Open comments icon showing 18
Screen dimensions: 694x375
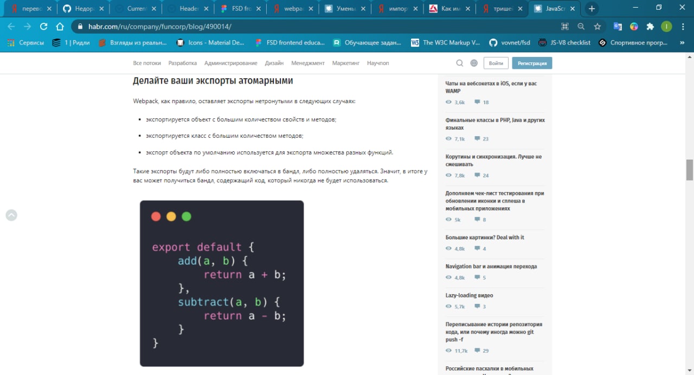tap(477, 102)
